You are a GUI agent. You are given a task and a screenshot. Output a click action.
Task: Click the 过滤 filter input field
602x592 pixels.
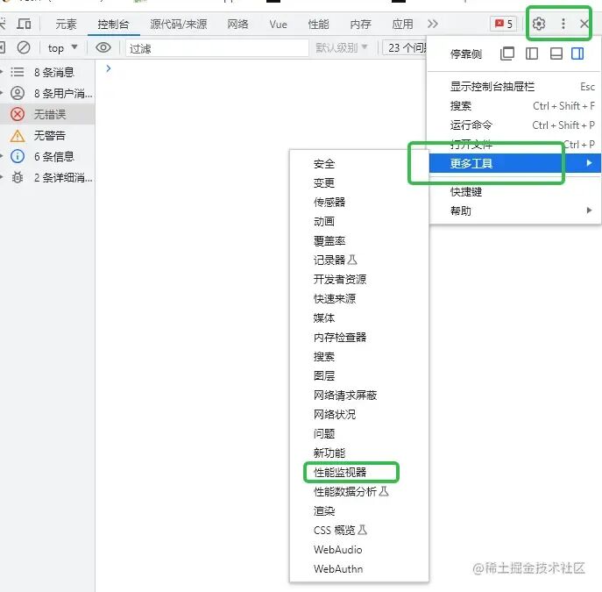(x=217, y=48)
